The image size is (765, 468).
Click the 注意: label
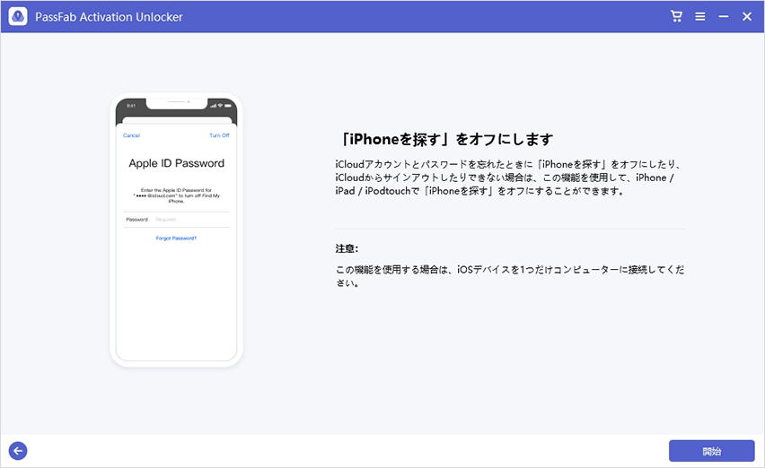[x=347, y=249]
